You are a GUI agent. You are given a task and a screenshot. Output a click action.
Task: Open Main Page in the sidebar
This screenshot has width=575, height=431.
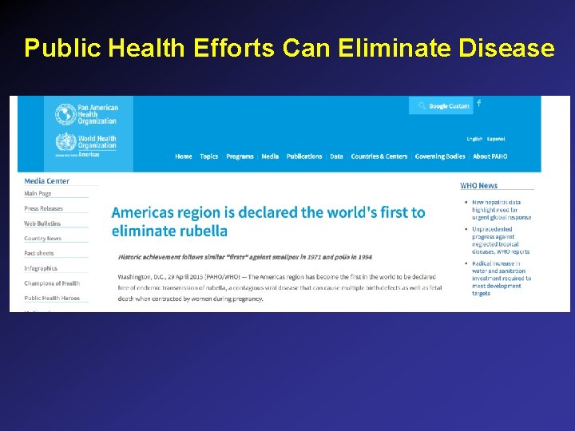[38, 193]
